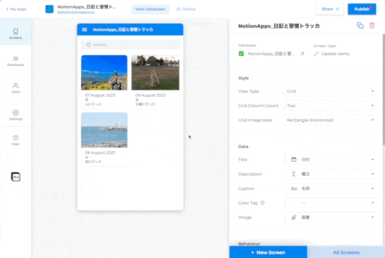Open the Color Tag dropdown

330,203
